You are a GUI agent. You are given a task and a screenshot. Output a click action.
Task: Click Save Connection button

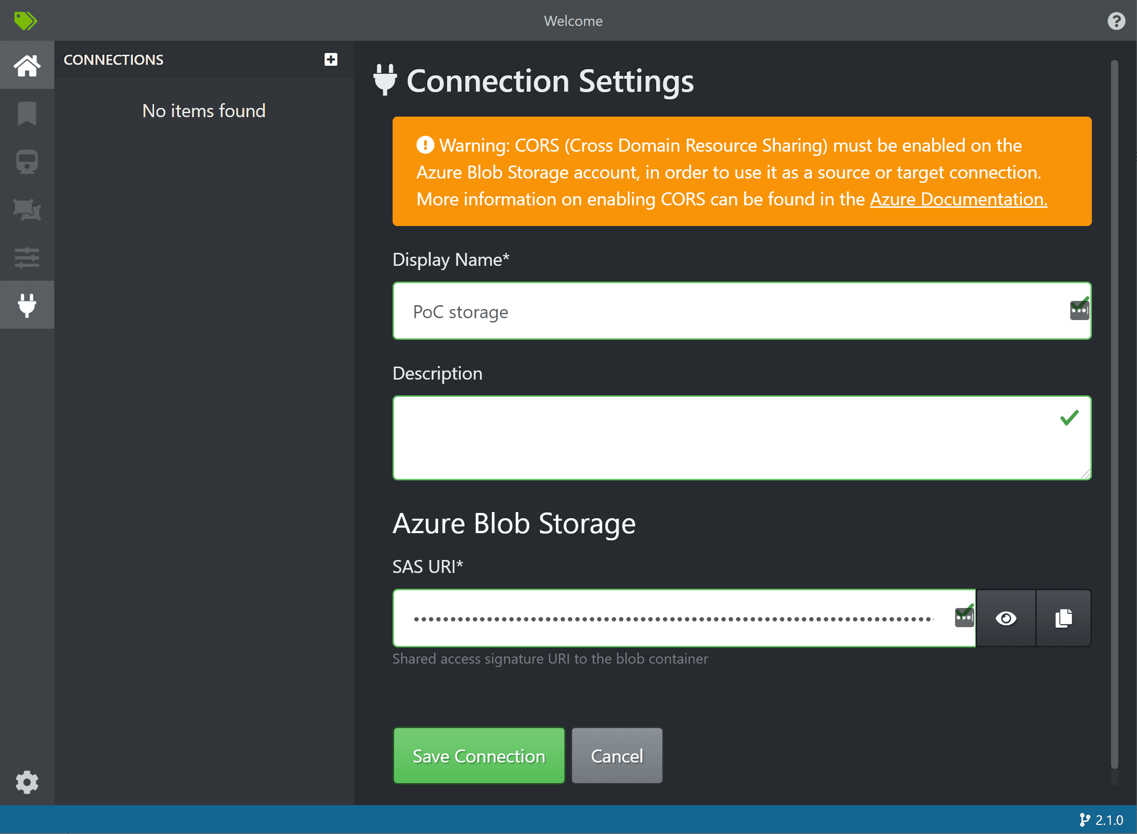[479, 756]
